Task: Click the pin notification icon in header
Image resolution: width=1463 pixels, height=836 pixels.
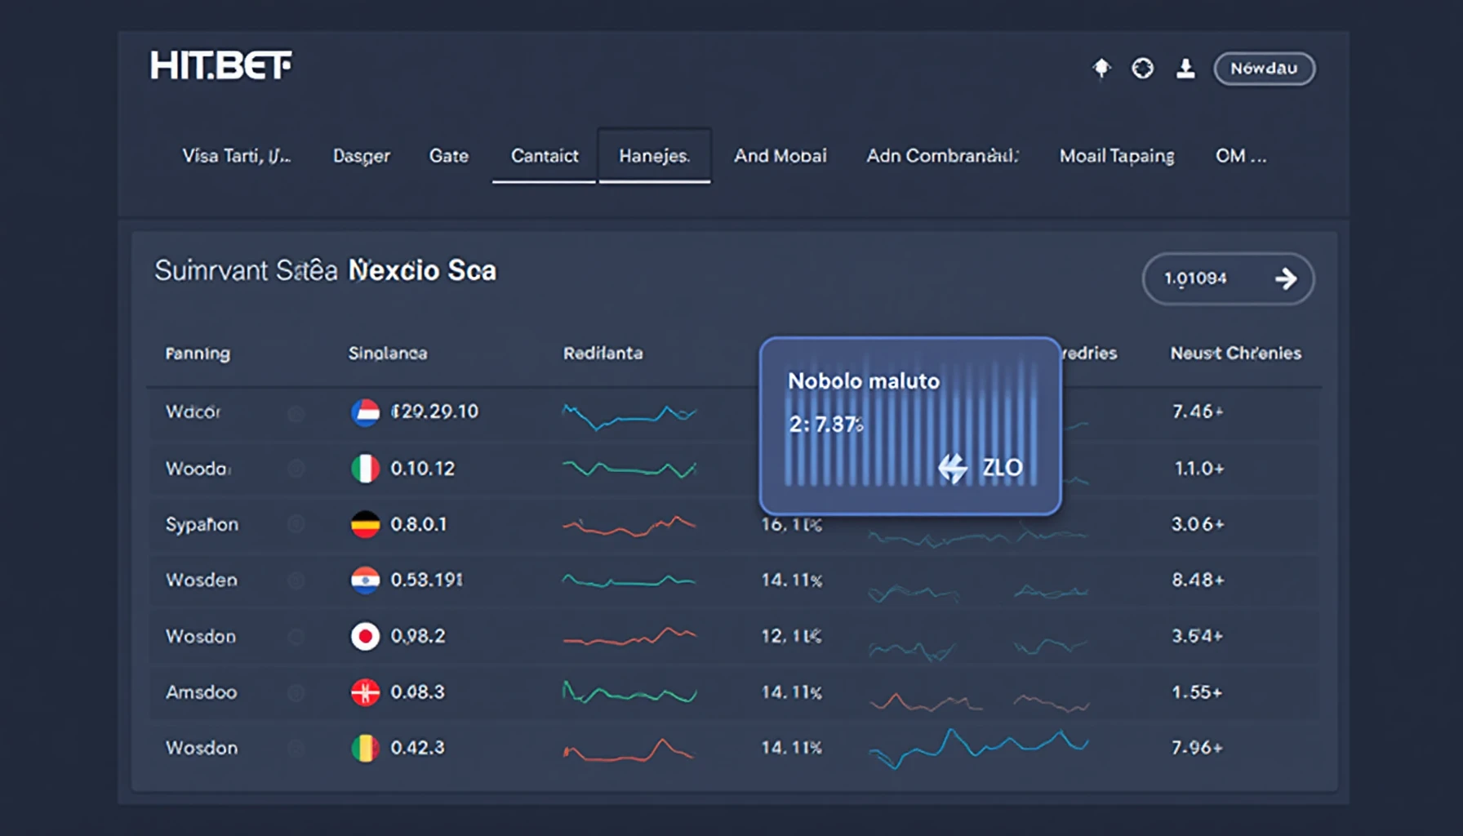Action: pos(1102,69)
